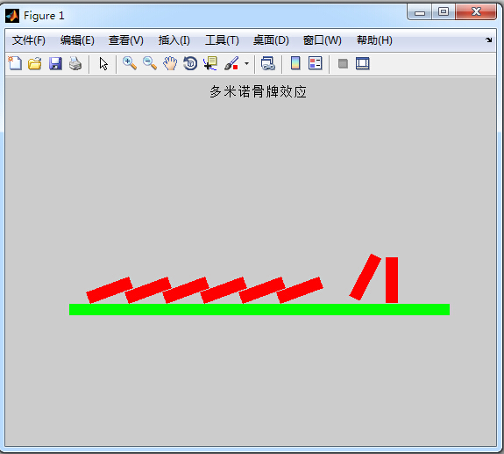The width and height of the screenshot is (504, 454).
Task: Insert a colorbar using the toolbar icon
Action: [295, 63]
